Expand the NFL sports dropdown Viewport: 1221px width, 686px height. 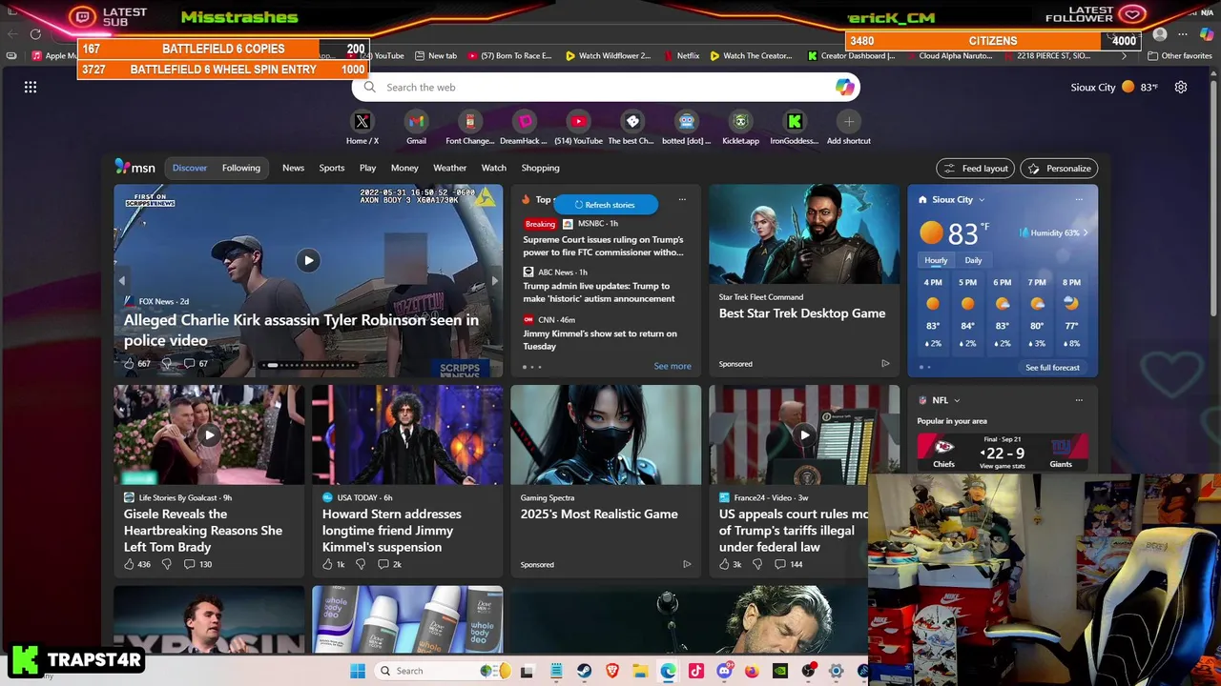957,400
